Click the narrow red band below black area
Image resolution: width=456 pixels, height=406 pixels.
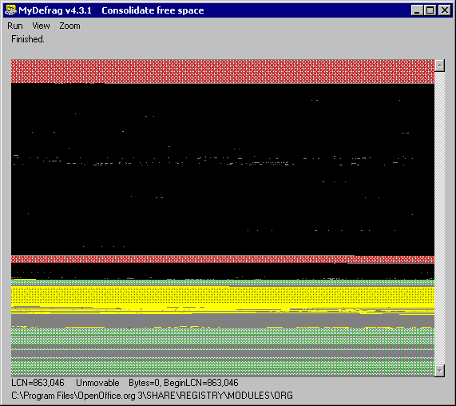[223, 259]
